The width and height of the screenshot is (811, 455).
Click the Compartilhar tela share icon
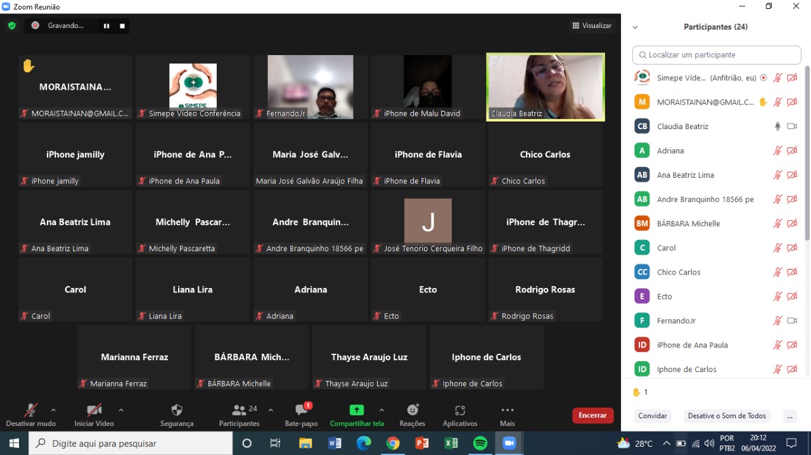pos(357,411)
